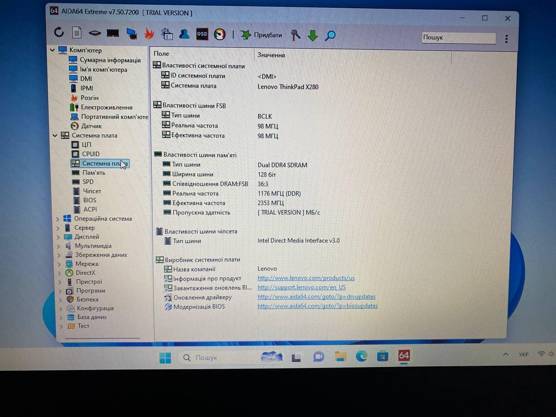The height and width of the screenshot is (417, 556).
Task: Click the motherboard chip toolbar icon
Action: coord(95,33)
